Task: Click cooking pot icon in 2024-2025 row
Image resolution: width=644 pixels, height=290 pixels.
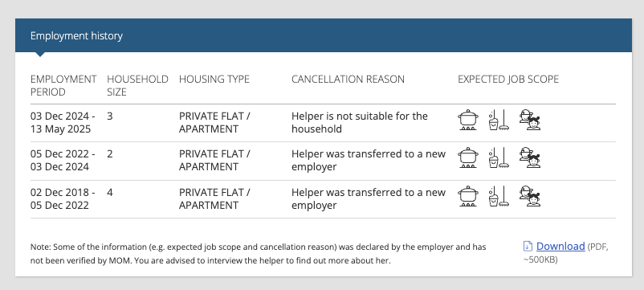Action: coord(468,120)
